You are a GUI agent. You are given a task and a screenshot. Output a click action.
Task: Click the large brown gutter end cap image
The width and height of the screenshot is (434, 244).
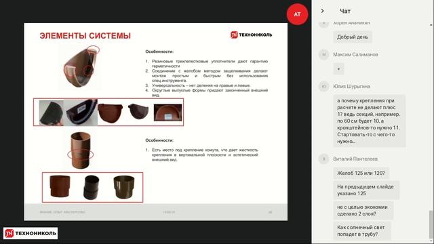click(x=81, y=67)
